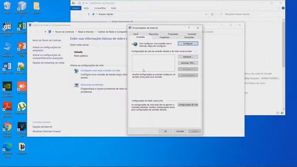Open Alterar as configurações do adaptador
The image size is (297, 167).
(x=46, y=49)
